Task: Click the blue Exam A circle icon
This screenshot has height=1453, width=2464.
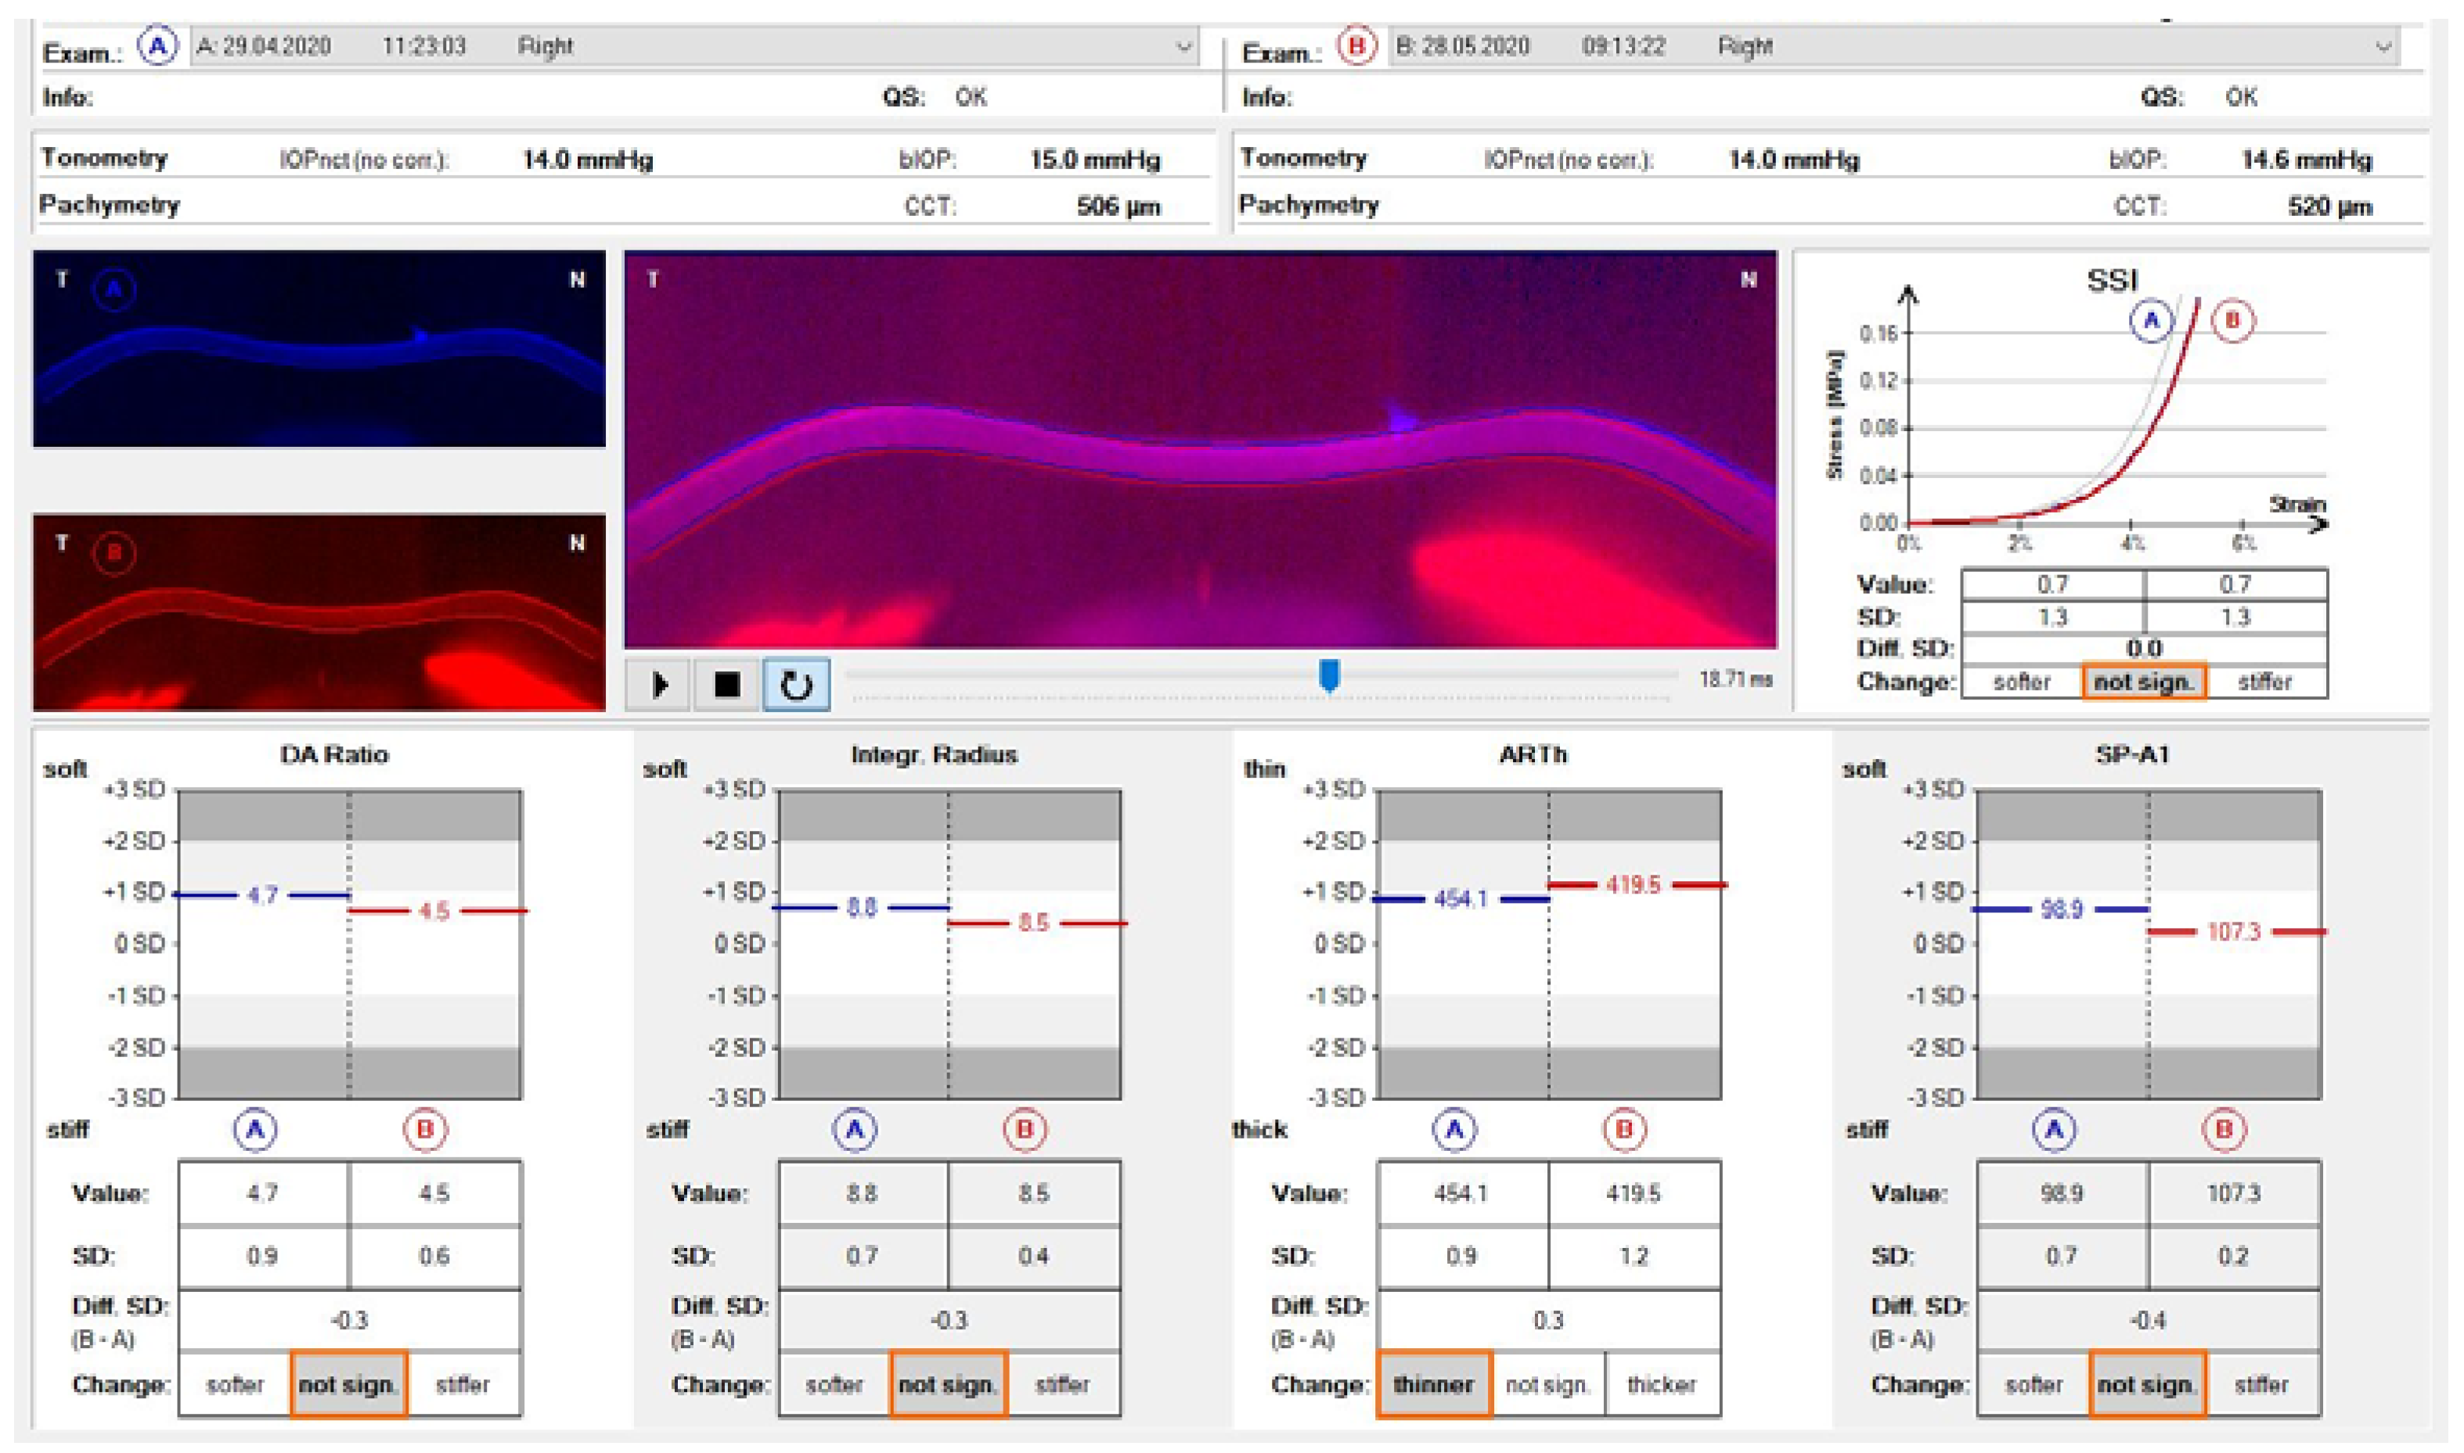Action: [x=157, y=46]
